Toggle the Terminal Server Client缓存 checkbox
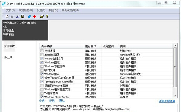The height and width of the screenshot is (112, 181). [42, 82]
